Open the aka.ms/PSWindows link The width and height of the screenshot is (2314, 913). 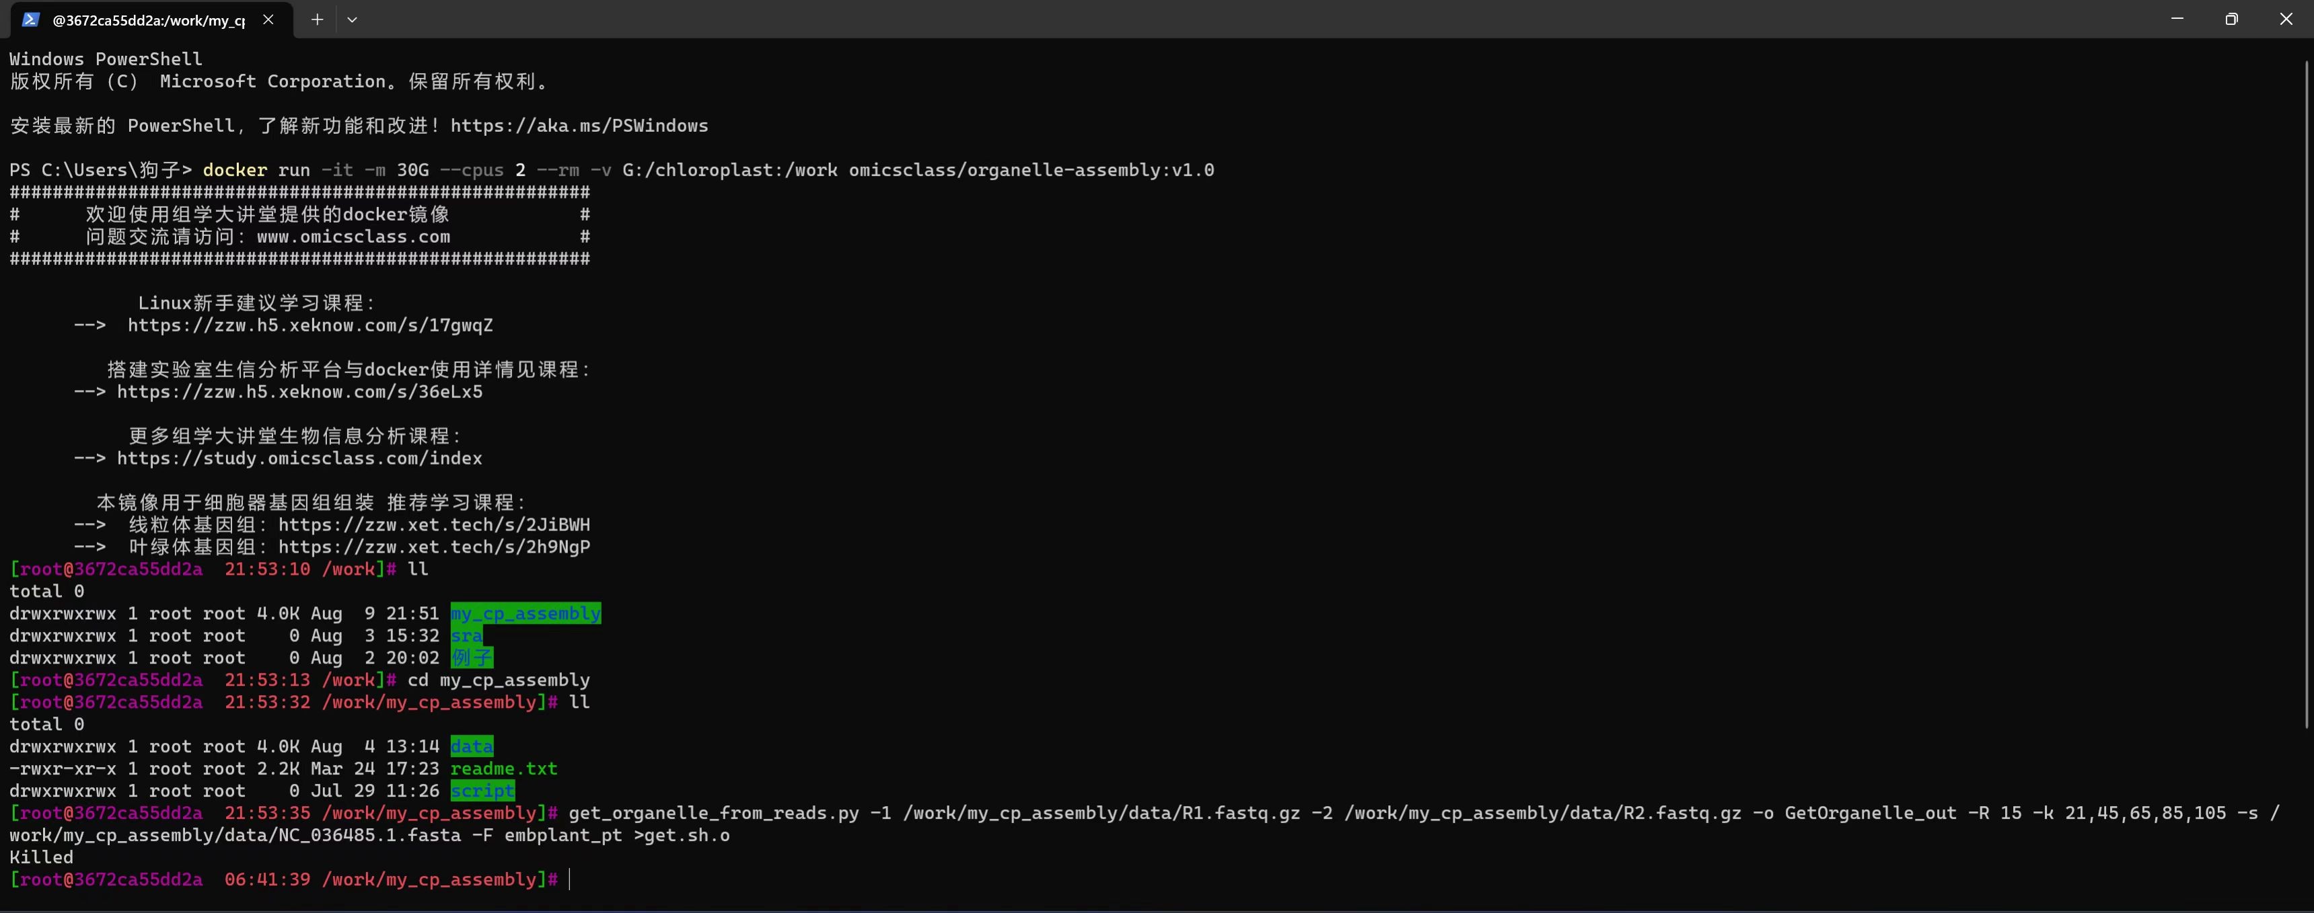[579, 126]
